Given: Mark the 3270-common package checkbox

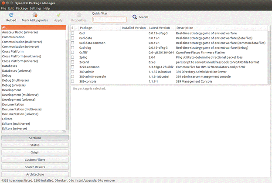Looking at the screenshot, I should (x=72, y=67).
